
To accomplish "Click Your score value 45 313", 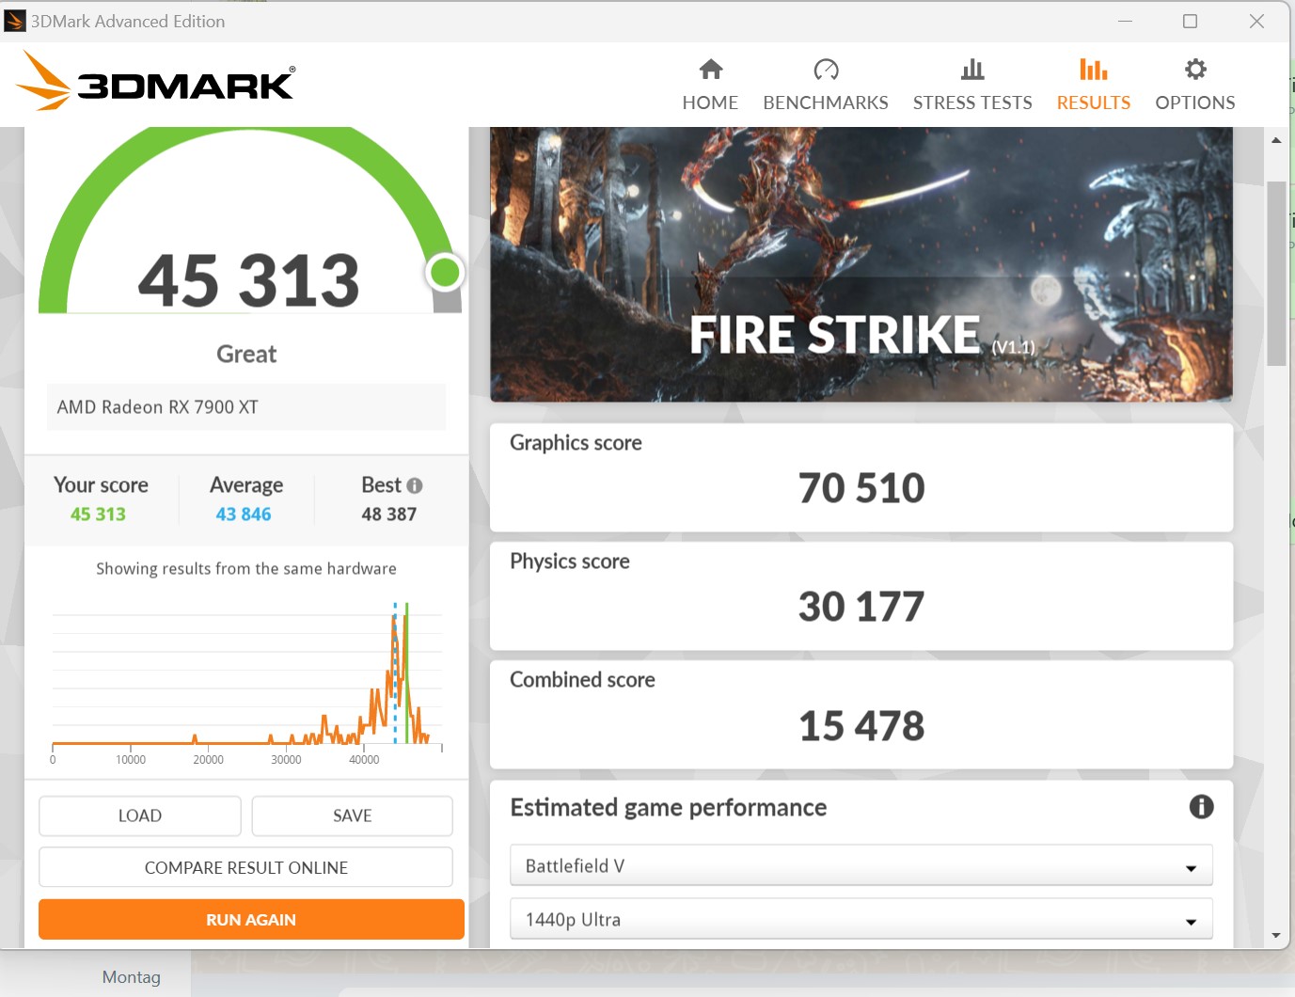I will pos(98,514).
